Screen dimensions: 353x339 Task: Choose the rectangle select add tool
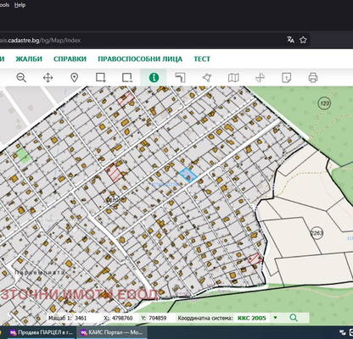pos(101,77)
